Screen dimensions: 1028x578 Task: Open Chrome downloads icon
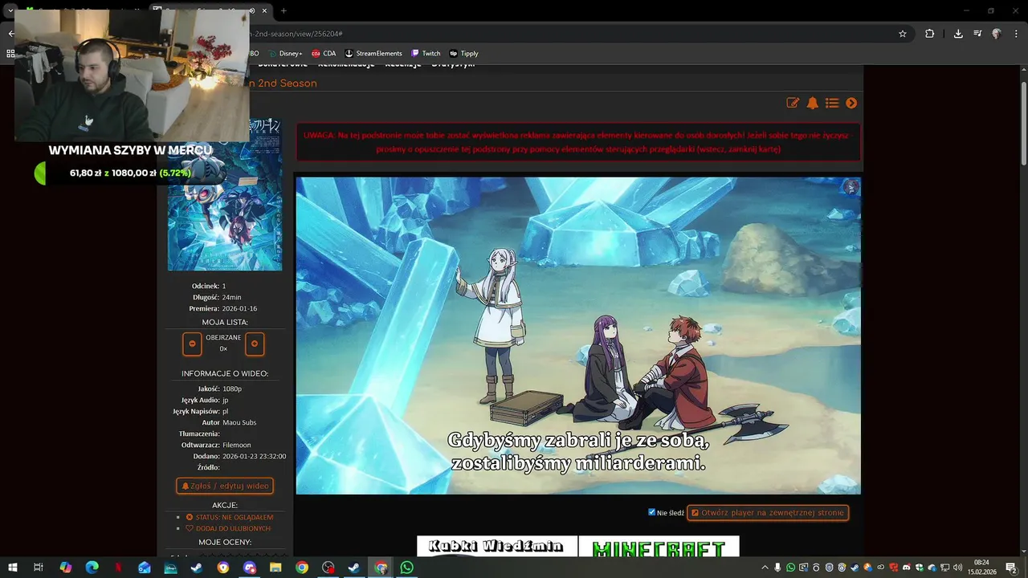point(958,34)
